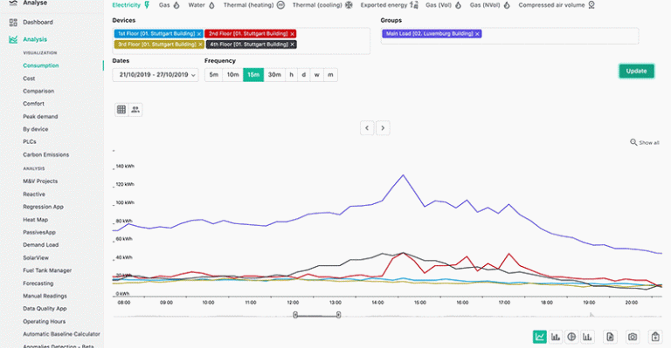
Task: Remove 4th Floor device tag
Action: (293, 44)
